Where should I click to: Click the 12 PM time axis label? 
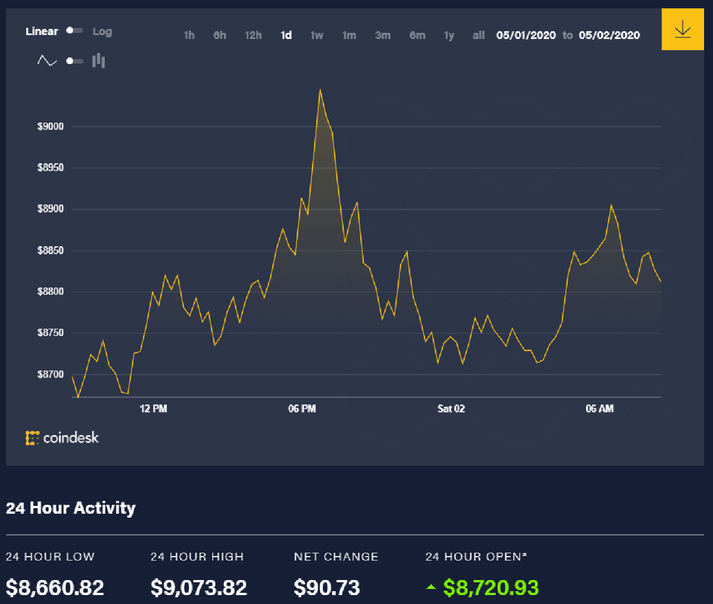click(153, 409)
